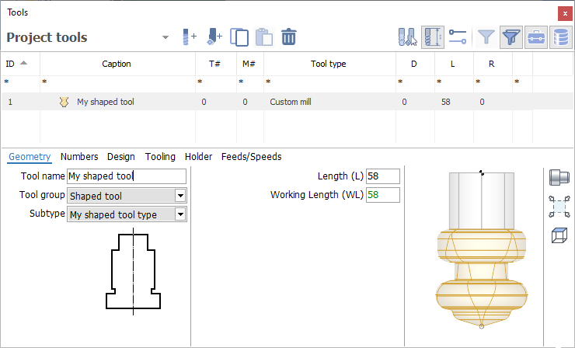The image size is (575, 348).
Task: Click the database icon in toolbar
Action: pyautogui.click(x=561, y=37)
